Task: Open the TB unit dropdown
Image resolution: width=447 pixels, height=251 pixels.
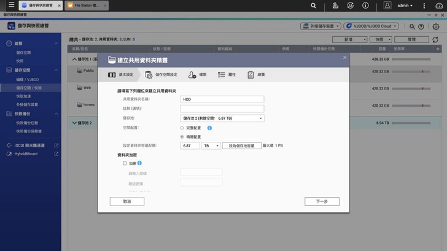Action: click(x=211, y=146)
